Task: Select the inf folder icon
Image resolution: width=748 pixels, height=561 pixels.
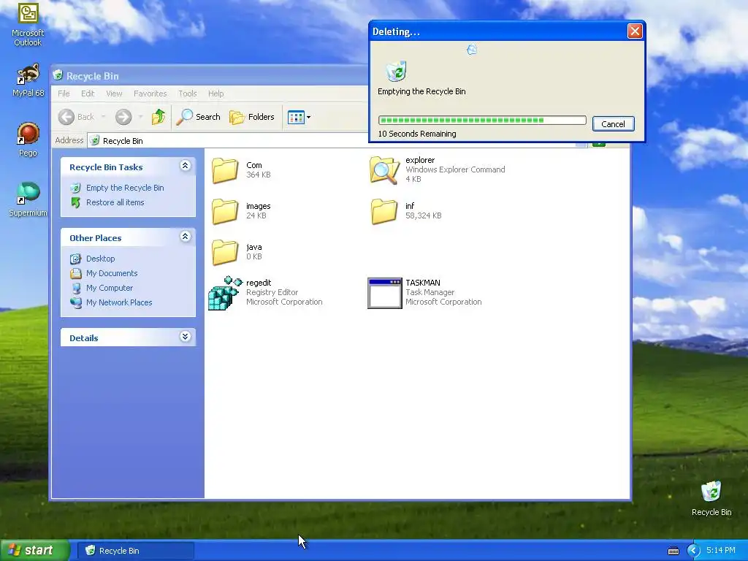Action: pyautogui.click(x=384, y=211)
